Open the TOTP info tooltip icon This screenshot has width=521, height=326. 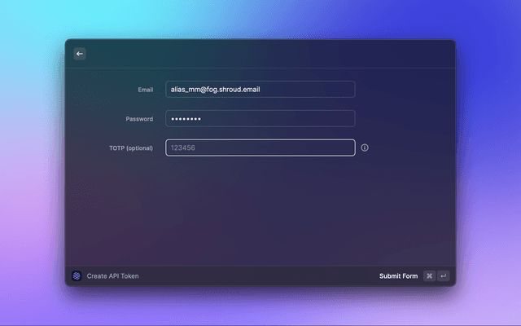point(365,148)
